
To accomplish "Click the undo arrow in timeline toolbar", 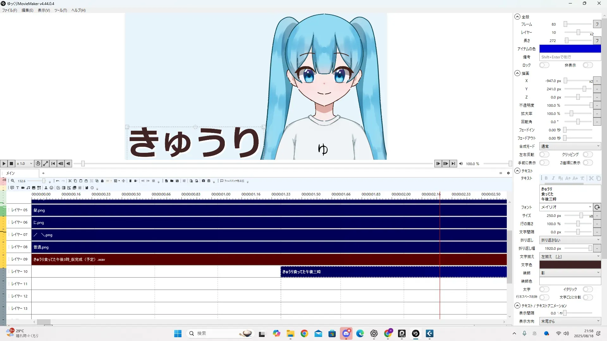I will (58, 181).
